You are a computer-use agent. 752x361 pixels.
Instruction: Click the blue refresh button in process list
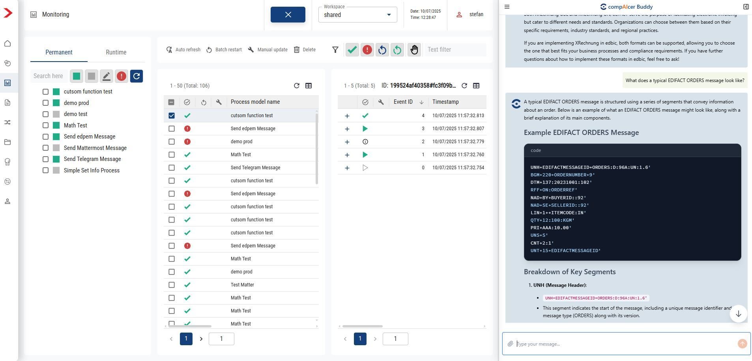tap(137, 76)
